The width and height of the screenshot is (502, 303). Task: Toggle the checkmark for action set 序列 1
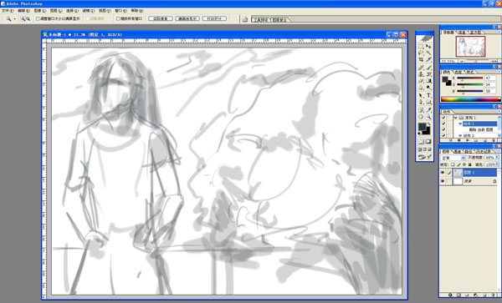point(443,118)
